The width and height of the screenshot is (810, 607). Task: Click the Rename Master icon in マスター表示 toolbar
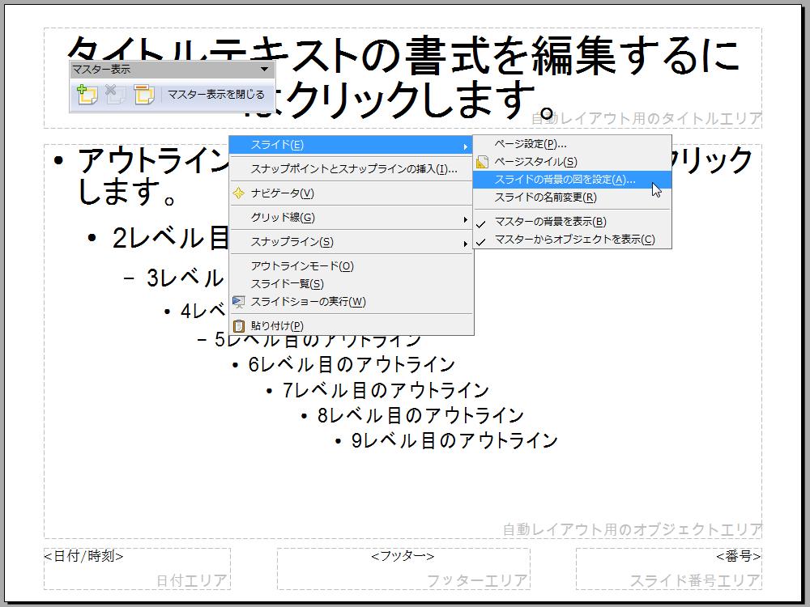143,95
